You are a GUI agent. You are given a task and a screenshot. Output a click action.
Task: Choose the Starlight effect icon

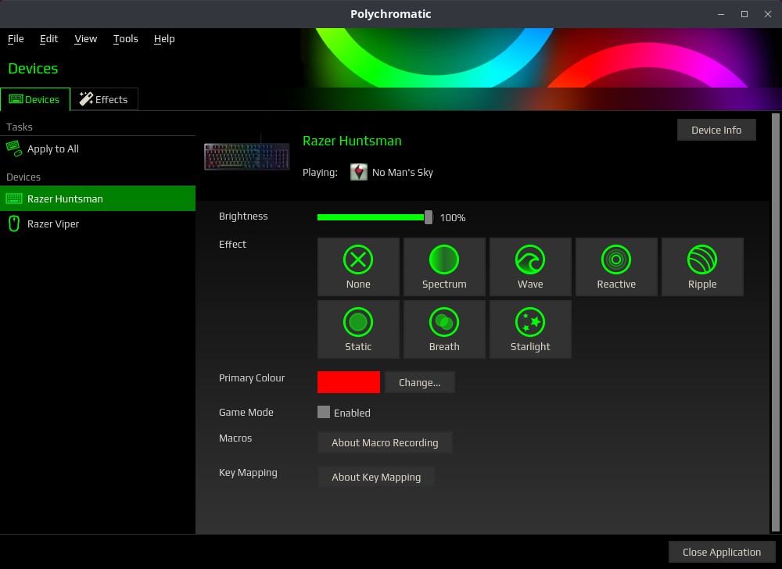(x=530, y=329)
